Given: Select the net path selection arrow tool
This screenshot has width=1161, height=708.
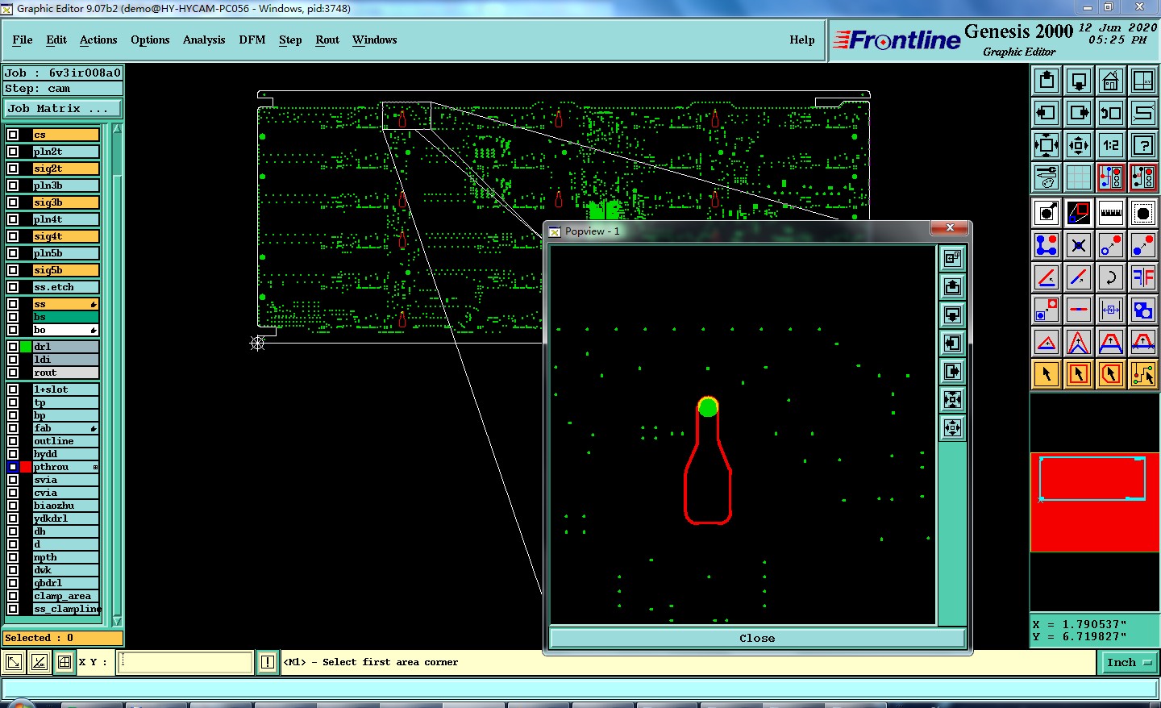Looking at the screenshot, I should pos(1143,374).
